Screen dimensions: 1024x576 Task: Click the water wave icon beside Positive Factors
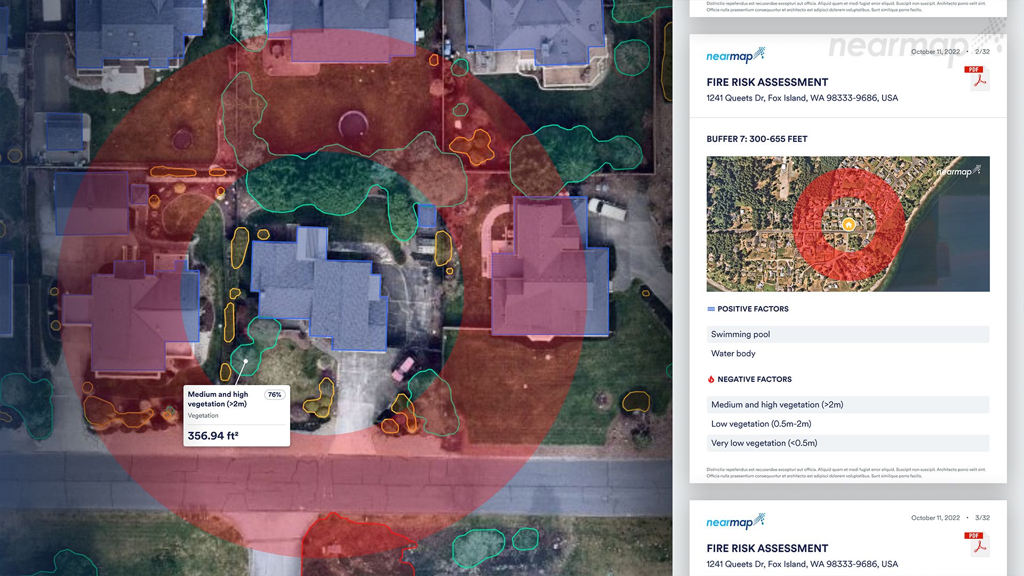(x=711, y=309)
